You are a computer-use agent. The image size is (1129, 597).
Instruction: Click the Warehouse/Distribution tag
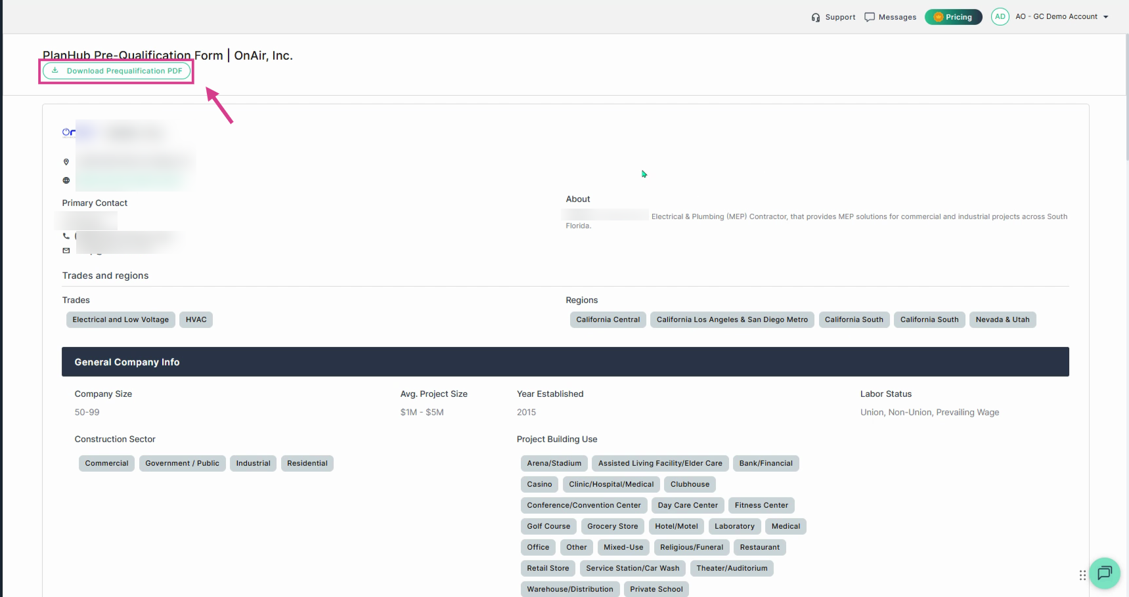[x=570, y=589]
